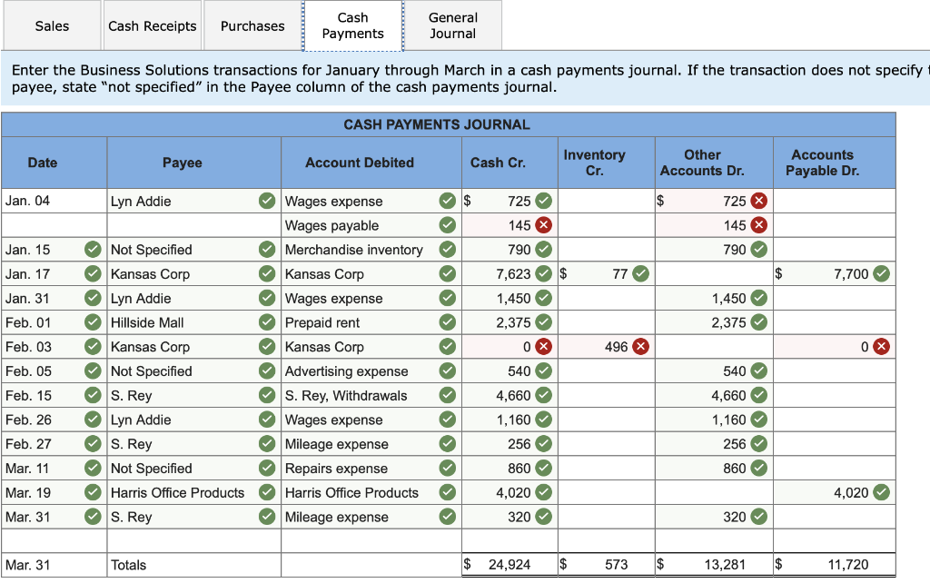Click the Totals row label
The image size is (930, 583).
coord(129,565)
